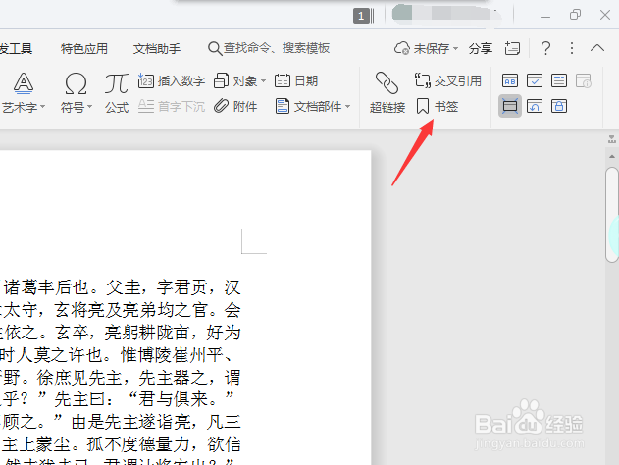Click the text “君与俱来。”
619x465 pixels.
[182, 399]
